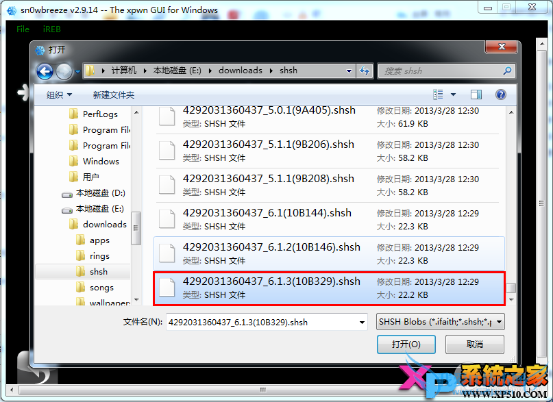This screenshot has height=402, width=553.
Task: Click the file icon of 5.1.1(9B206).shsh
Action: click(167, 151)
